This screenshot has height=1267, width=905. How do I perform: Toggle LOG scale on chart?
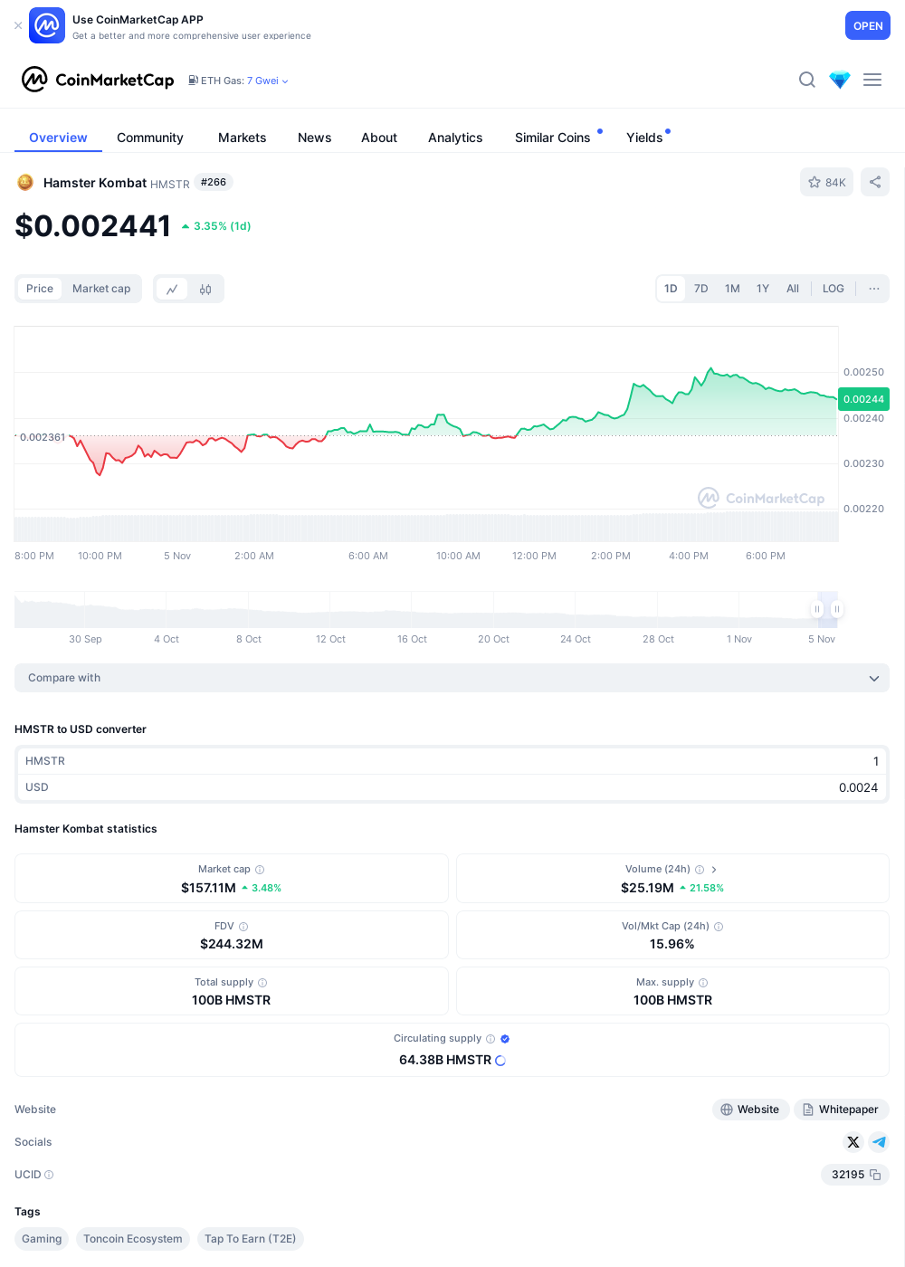(834, 289)
